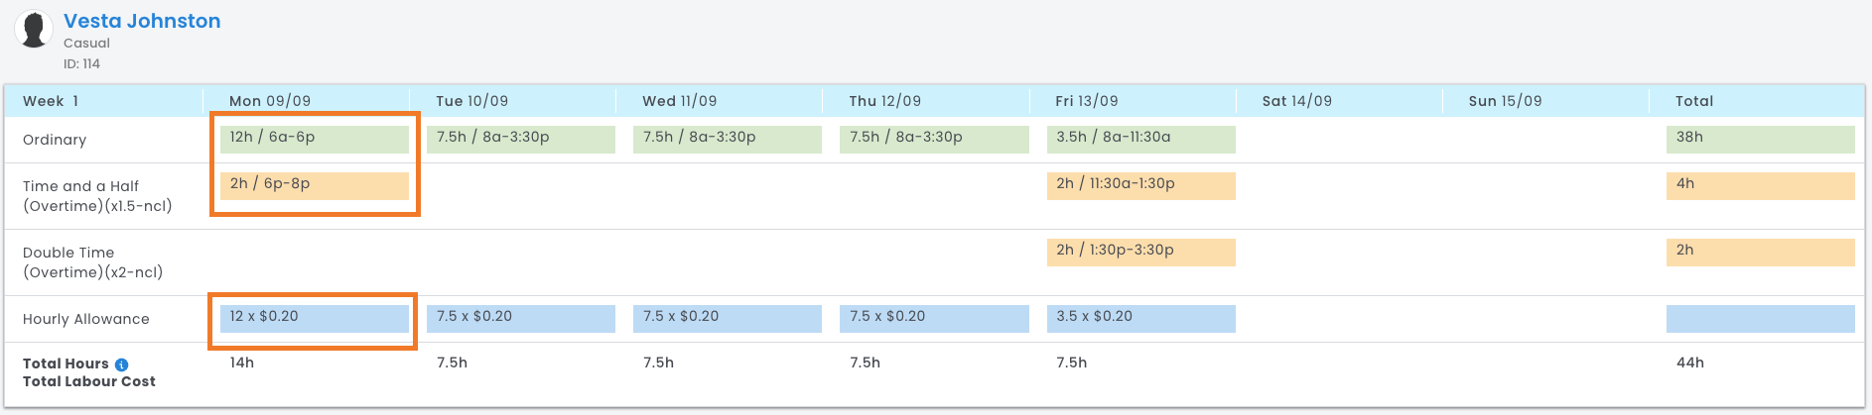Screen dimensions: 1872x415
Task: Click the double time total 2h cell
Action: pyautogui.click(x=1760, y=252)
